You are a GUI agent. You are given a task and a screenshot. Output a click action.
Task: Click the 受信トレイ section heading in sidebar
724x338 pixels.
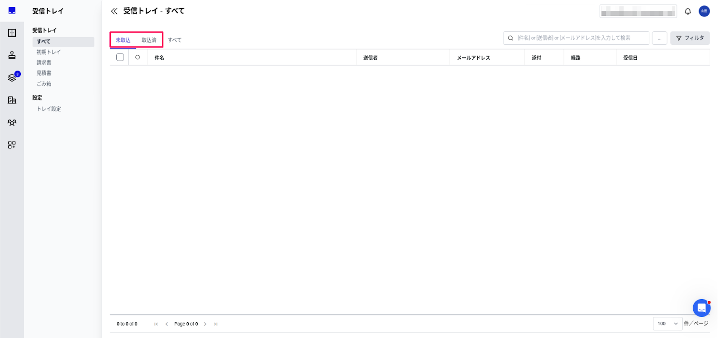44,30
